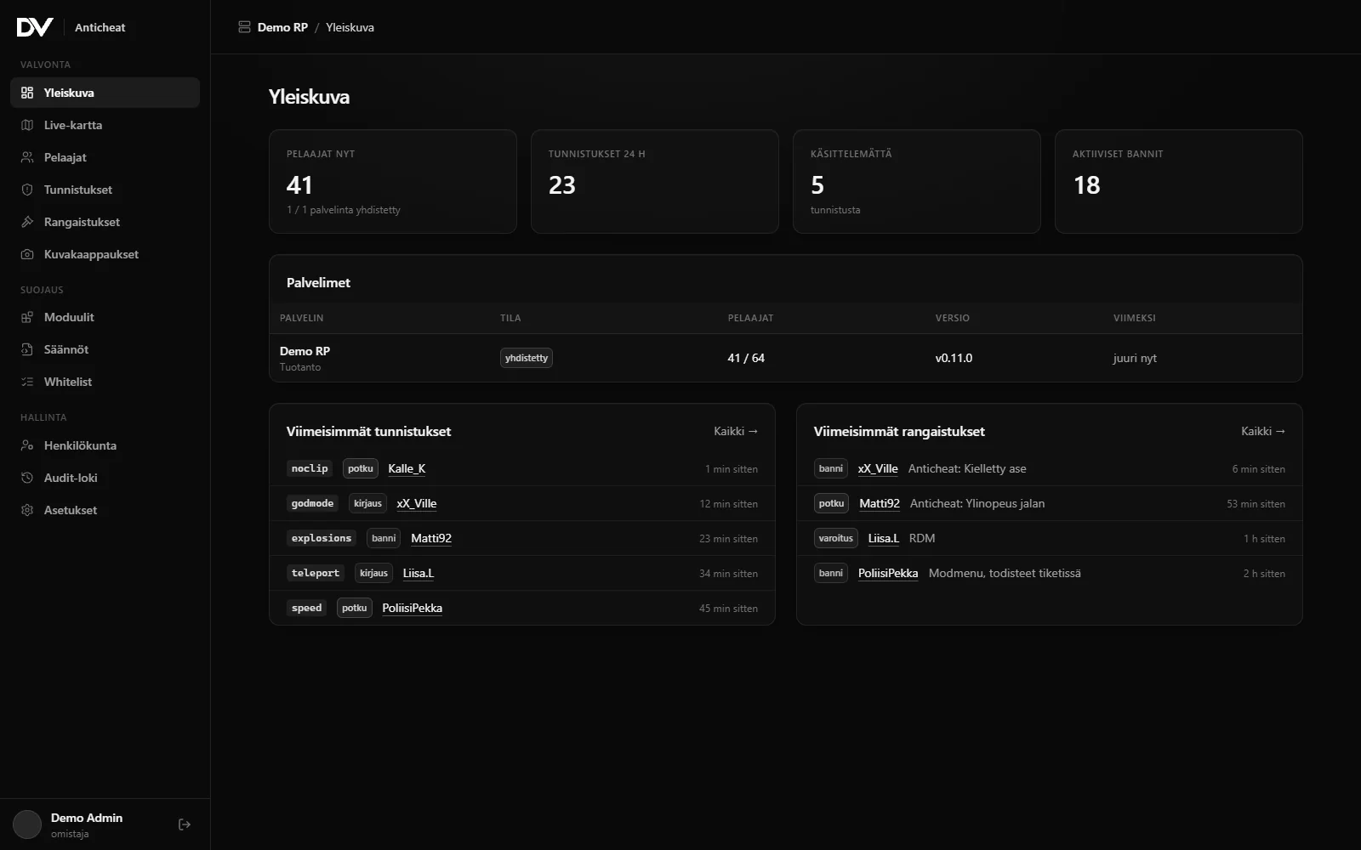
Task: Go to Tunnistukset page
Action: click(105, 190)
